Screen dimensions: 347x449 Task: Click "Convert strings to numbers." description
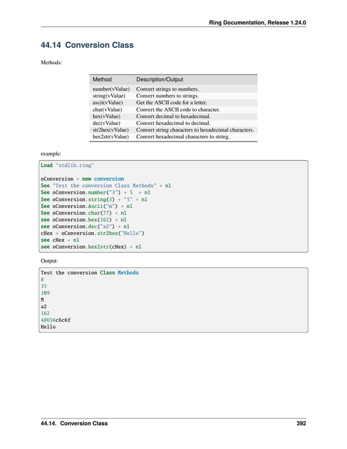point(168,89)
